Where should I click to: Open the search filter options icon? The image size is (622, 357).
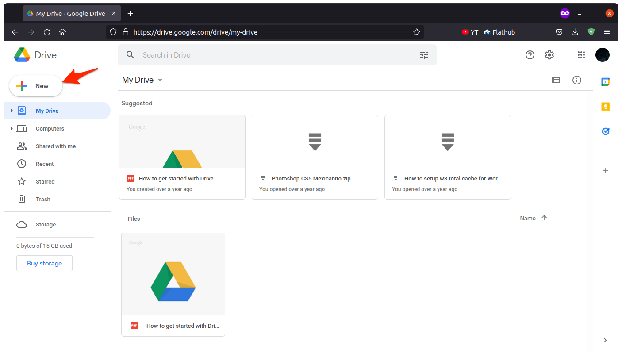click(x=424, y=54)
